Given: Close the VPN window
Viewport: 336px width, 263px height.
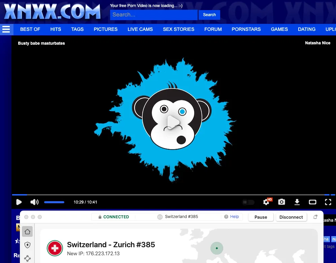Looking at the screenshot, I should (26, 217).
